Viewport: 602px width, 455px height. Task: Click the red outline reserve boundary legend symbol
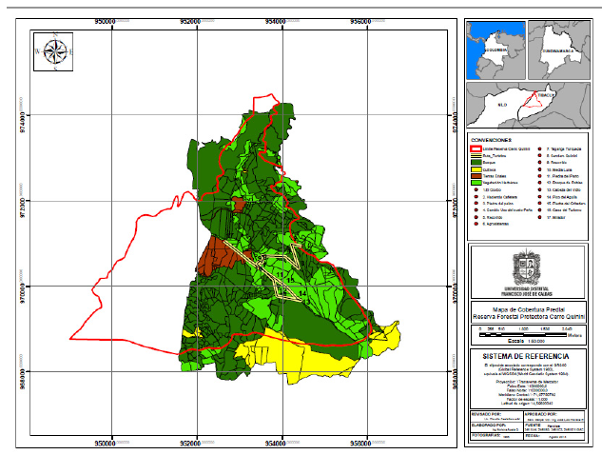[x=476, y=147]
